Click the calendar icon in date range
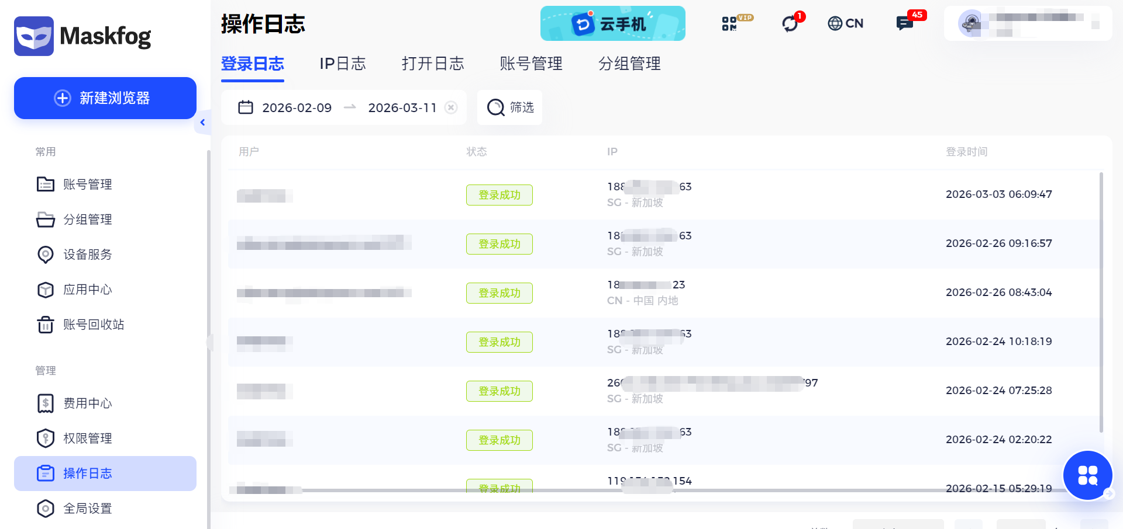The width and height of the screenshot is (1123, 529). pyautogui.click(x=246, y=107)
